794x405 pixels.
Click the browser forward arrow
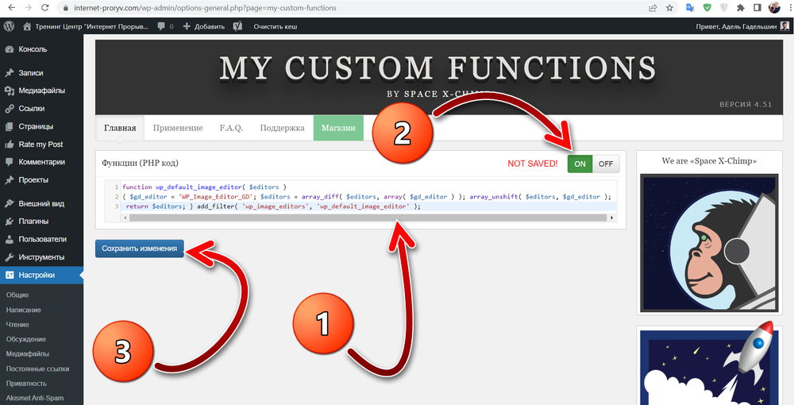coord(29,8)
